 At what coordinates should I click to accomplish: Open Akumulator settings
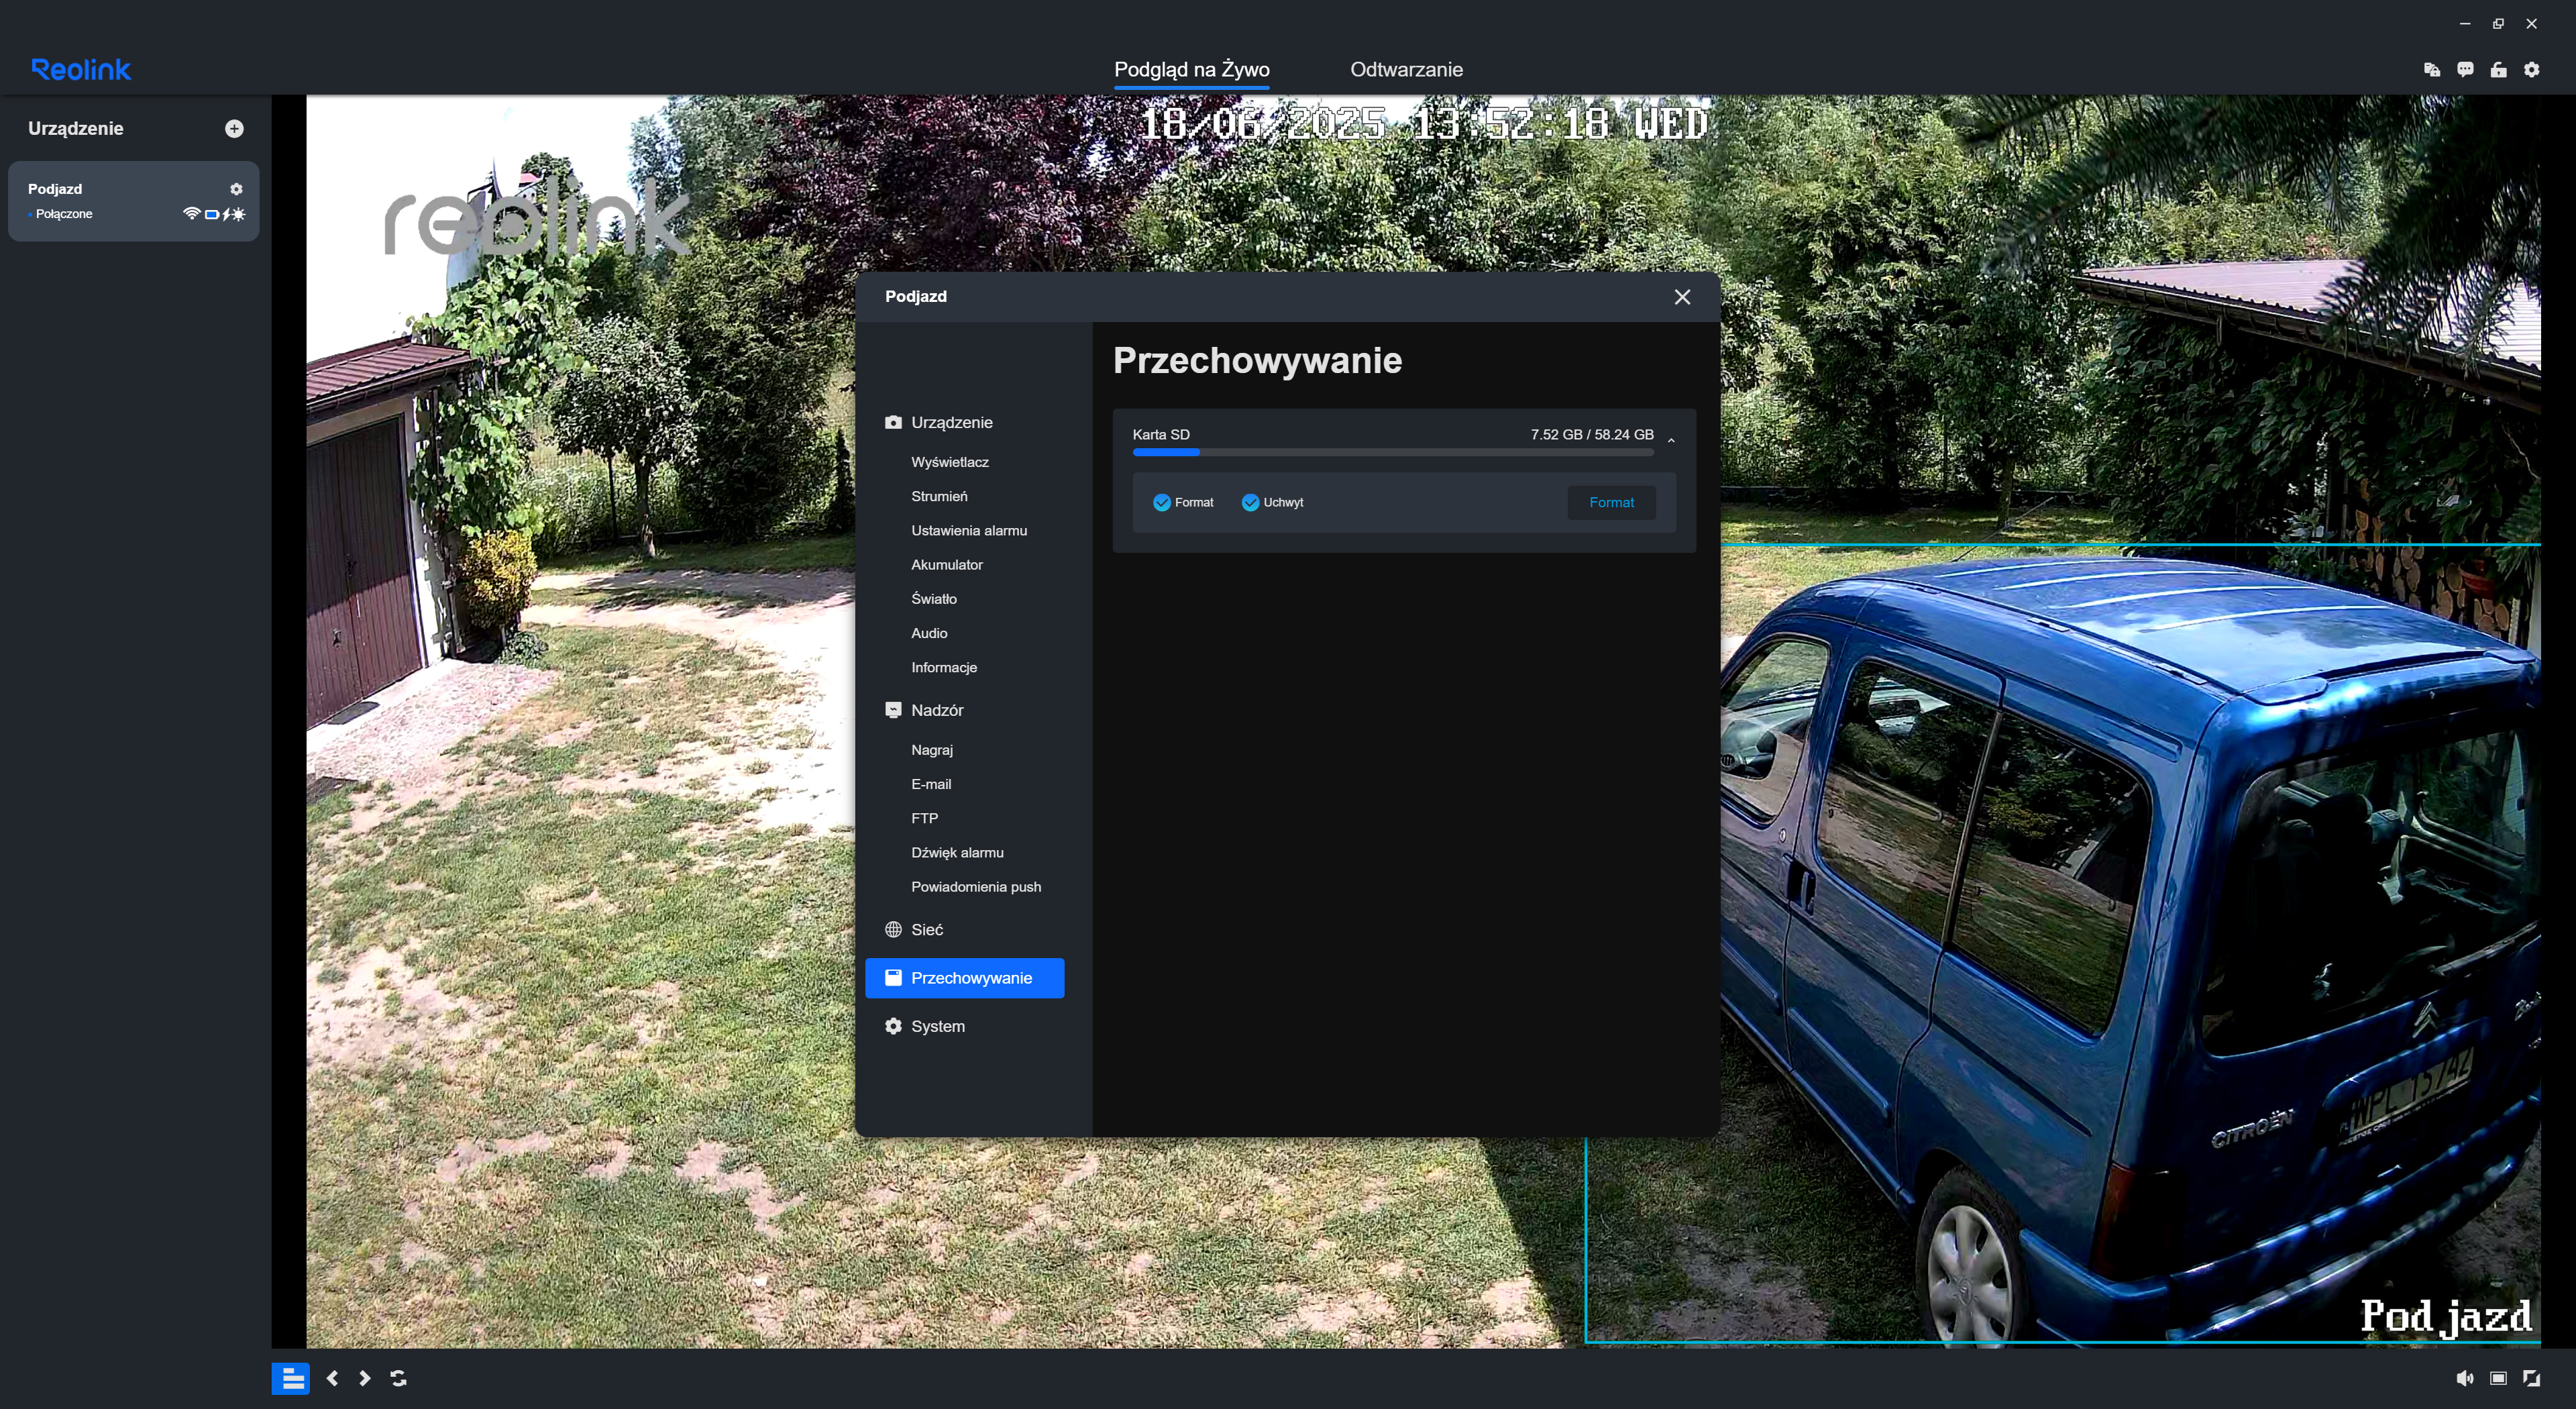point(946,564)
